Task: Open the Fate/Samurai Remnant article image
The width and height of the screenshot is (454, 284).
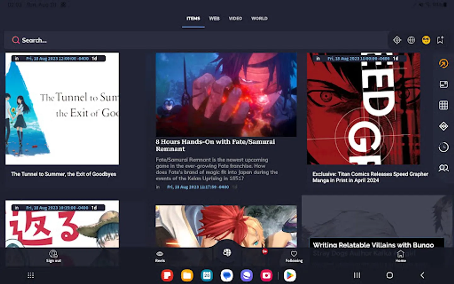Action: pyautogui.click(x=226, y=94)
